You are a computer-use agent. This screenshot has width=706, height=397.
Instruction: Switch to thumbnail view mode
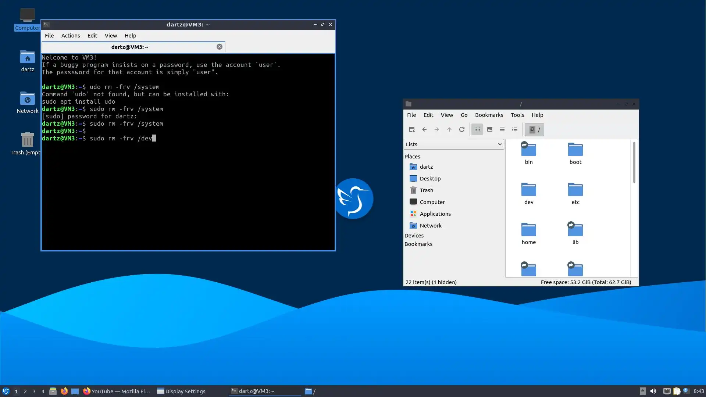tap(490, 129)
